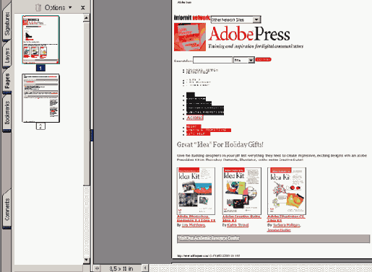Close the Pages panel with X

[83, 8]
